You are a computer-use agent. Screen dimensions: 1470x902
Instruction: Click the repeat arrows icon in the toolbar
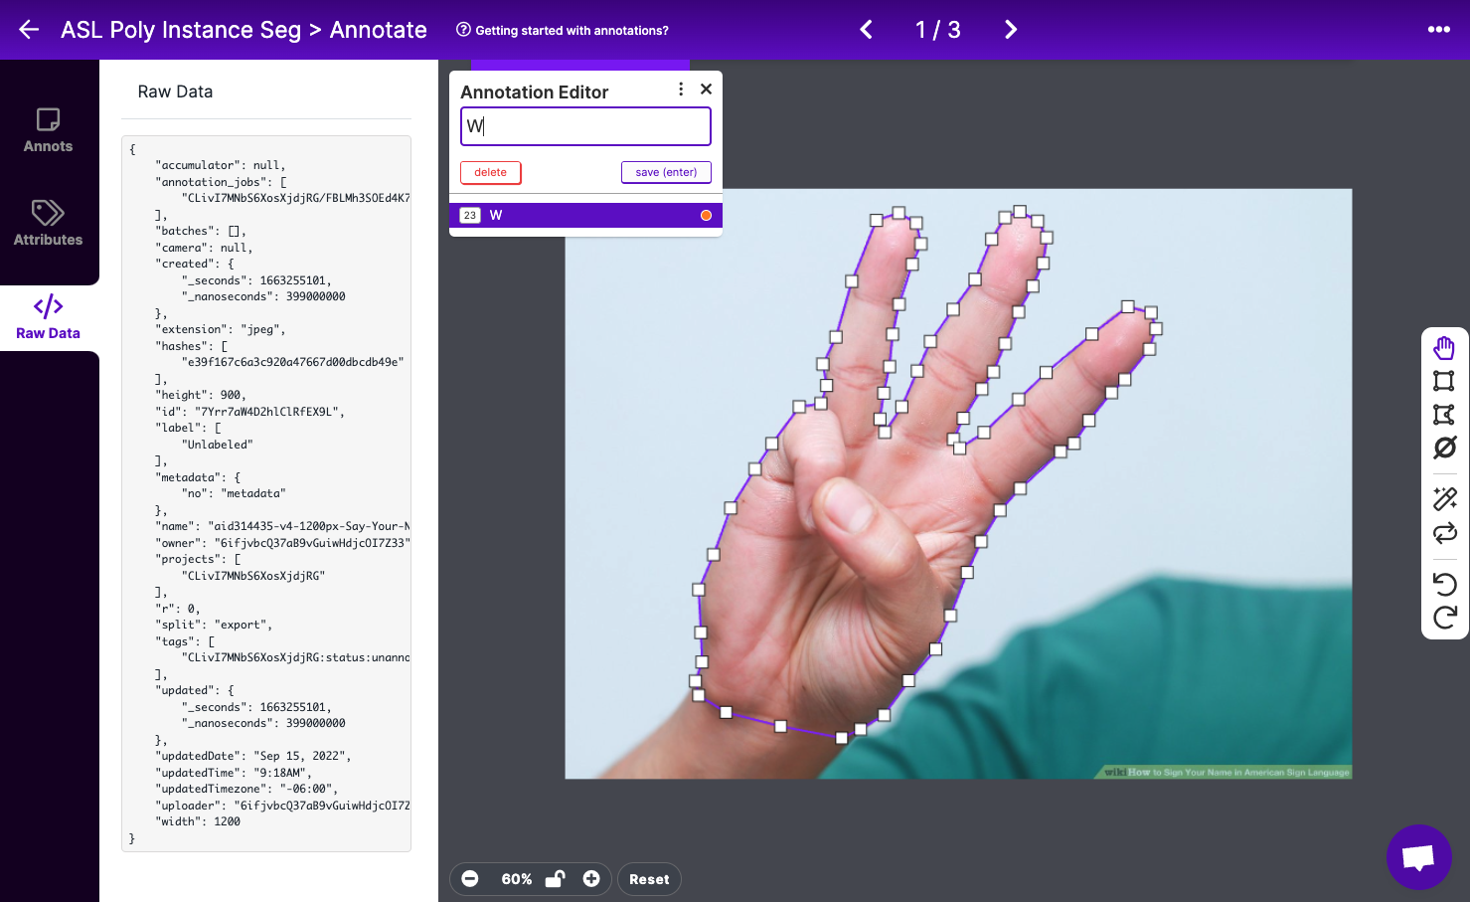[1444, 533]
